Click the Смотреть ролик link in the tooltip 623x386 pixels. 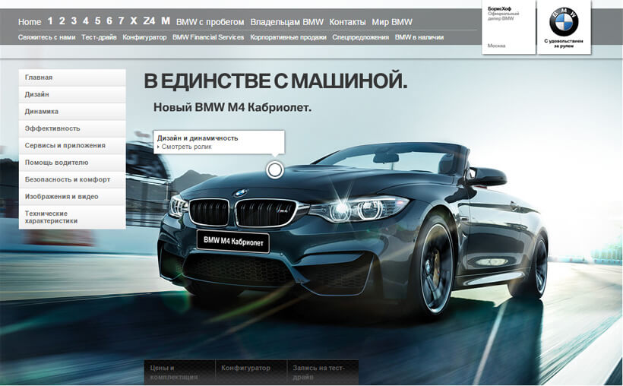pos(186,147)
